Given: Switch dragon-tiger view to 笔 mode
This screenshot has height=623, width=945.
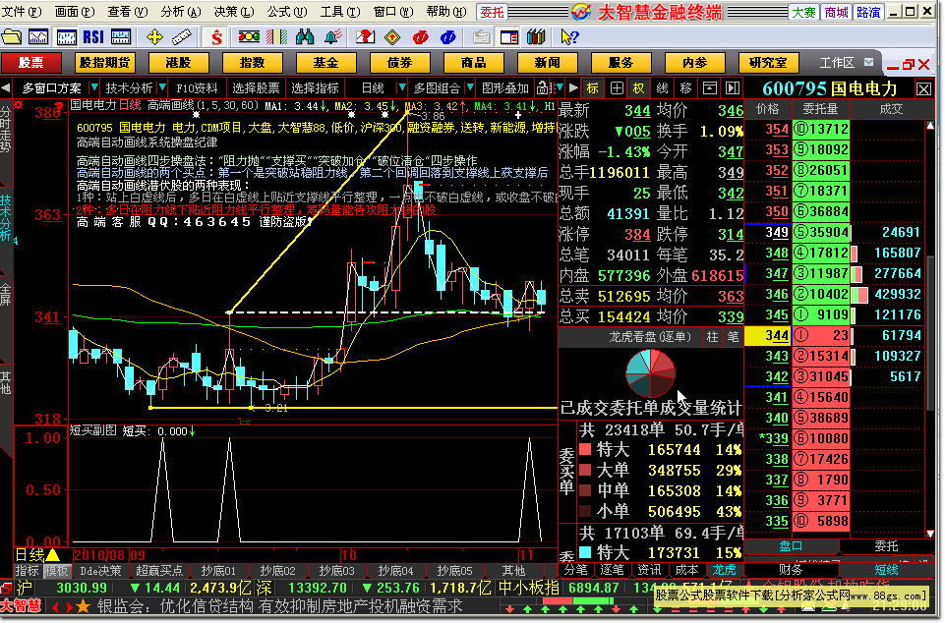Looking at the screenshot, I should (x=733, y=337).
